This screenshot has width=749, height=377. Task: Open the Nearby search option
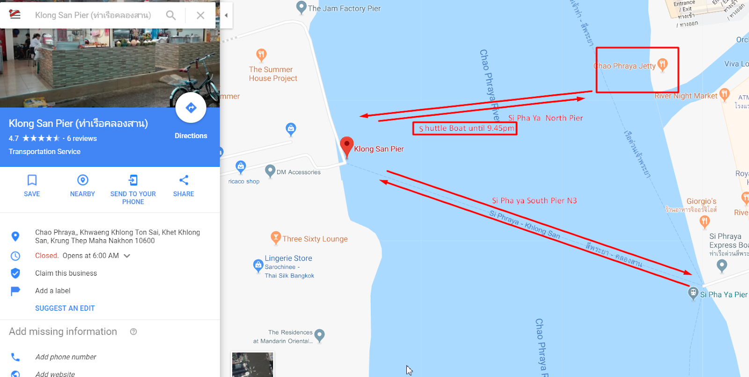coord(82,185)
